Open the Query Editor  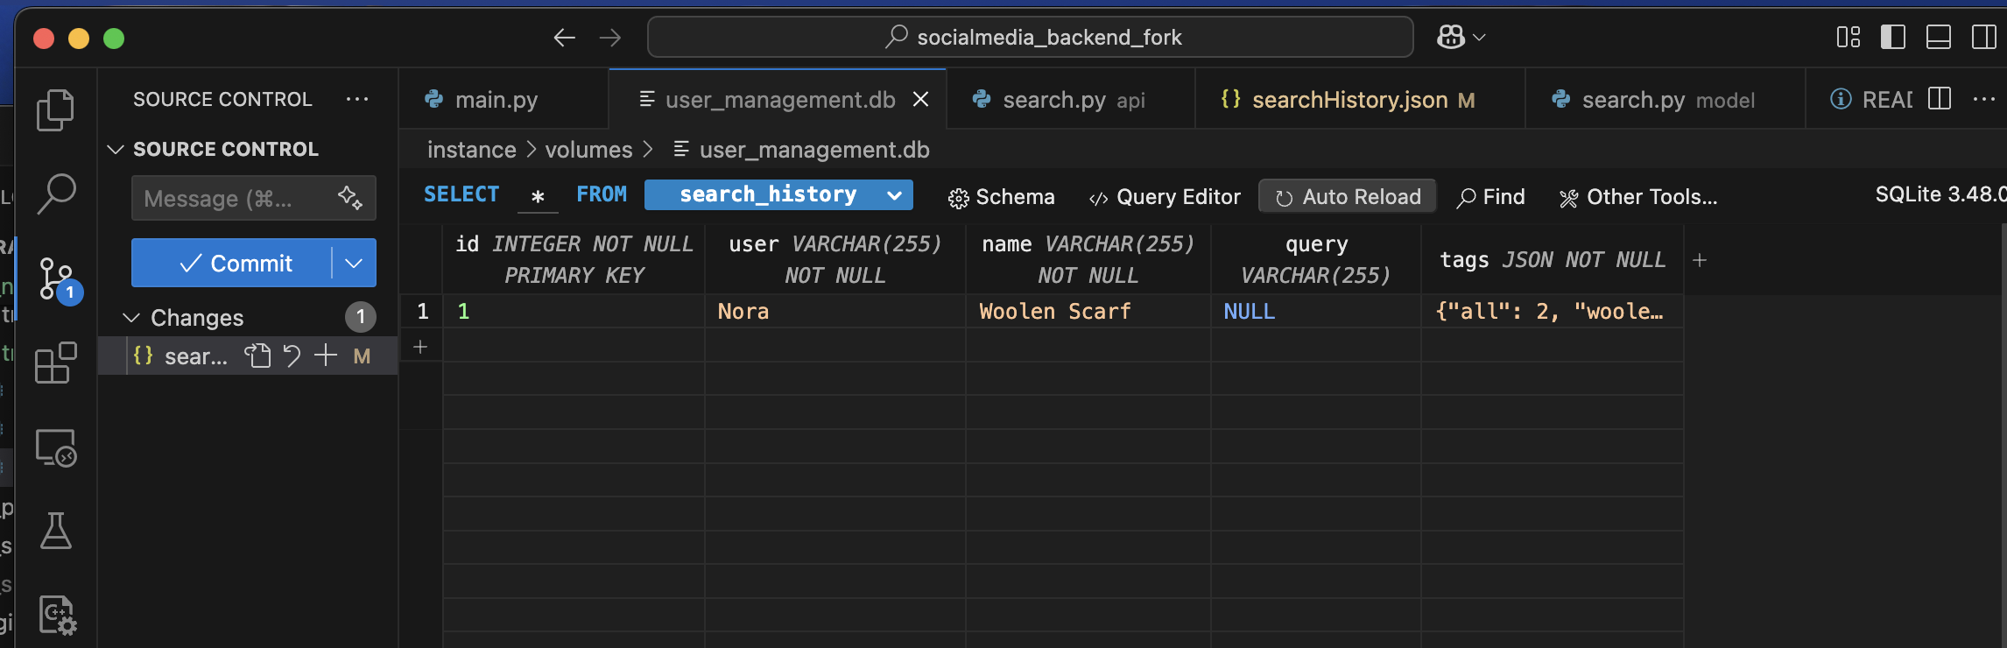point(1164,197)
